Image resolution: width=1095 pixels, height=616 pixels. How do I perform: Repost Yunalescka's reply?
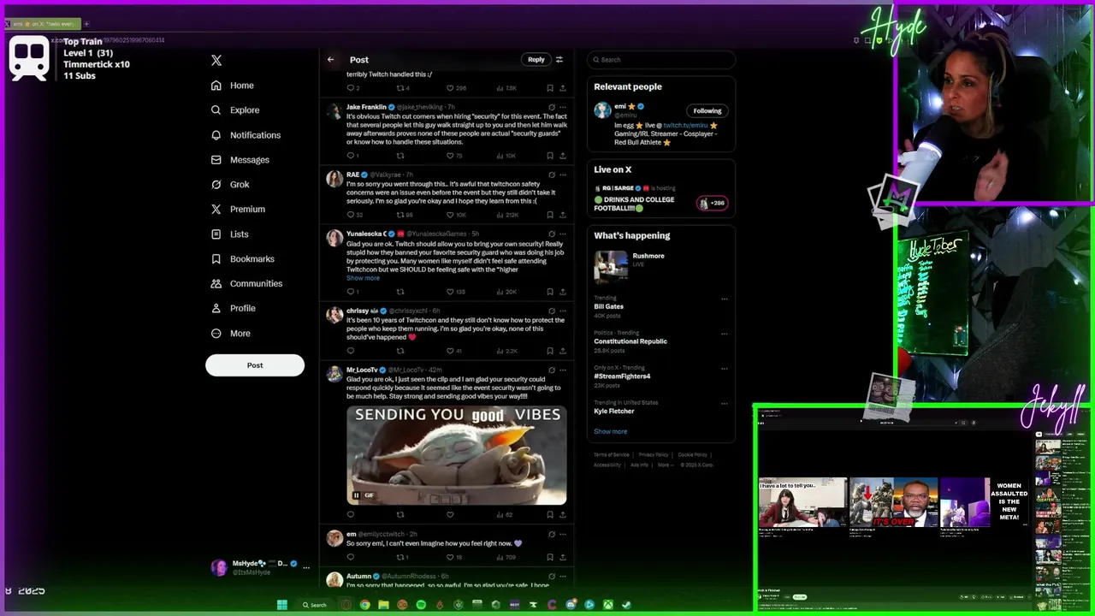coord(400,292)
